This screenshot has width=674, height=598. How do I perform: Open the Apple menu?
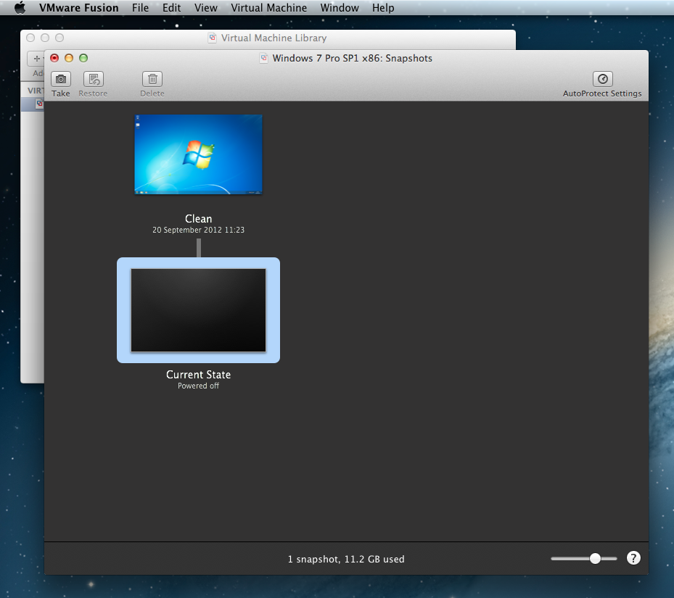[20, 8]
